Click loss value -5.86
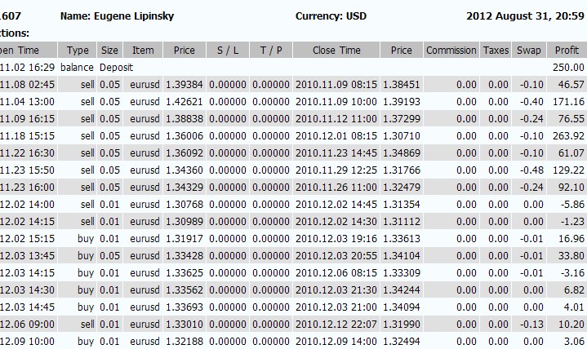This screenshot has height=349, width=587. [x=572, y=205]
